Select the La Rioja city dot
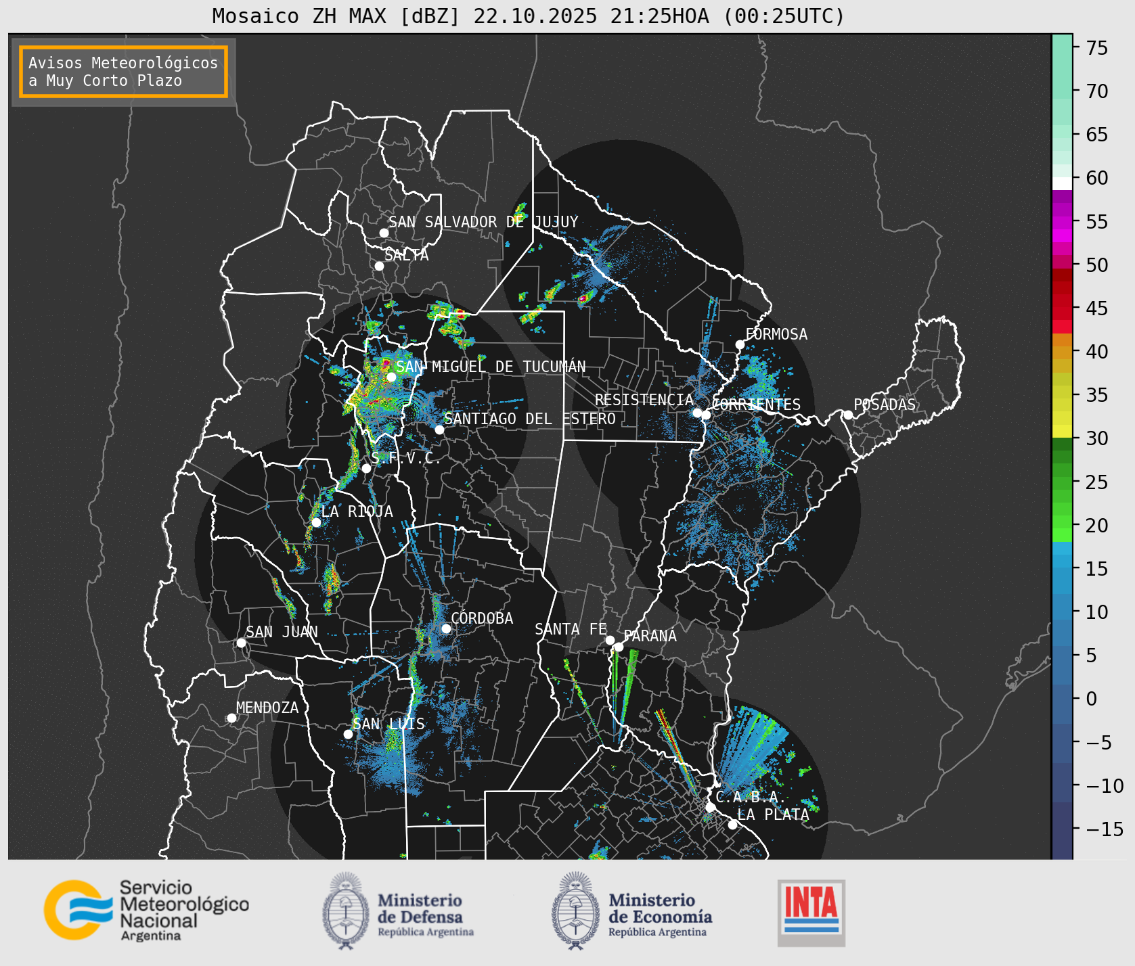The height and width of the screenshot is (966, 1135). coord(316,522)
